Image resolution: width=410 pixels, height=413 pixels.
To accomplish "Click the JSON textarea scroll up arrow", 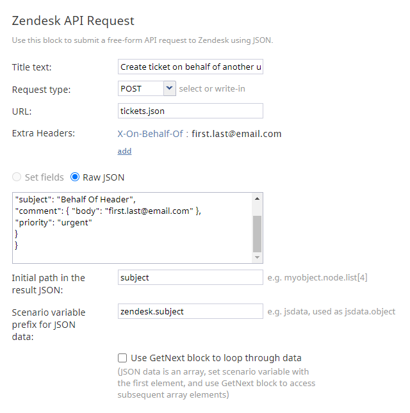I will 257,199.
